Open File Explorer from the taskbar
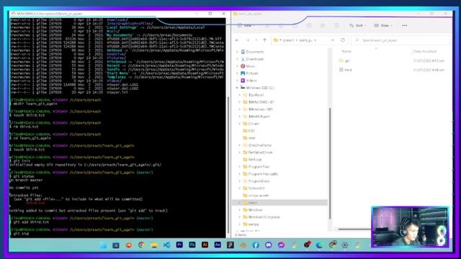The width and height of the screenshot is (461, 259). 154,245
